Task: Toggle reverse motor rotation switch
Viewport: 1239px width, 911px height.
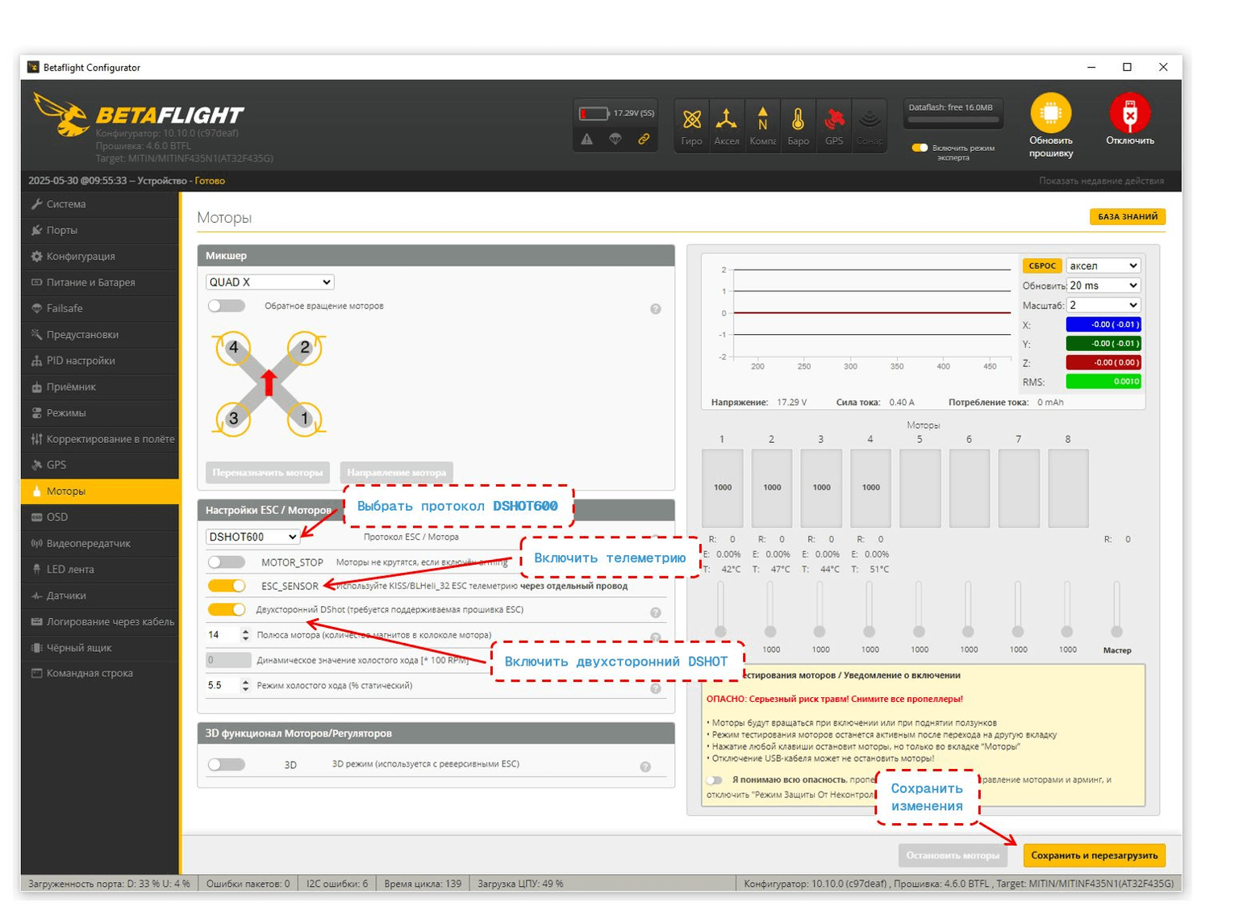Action: coord(226,306)
